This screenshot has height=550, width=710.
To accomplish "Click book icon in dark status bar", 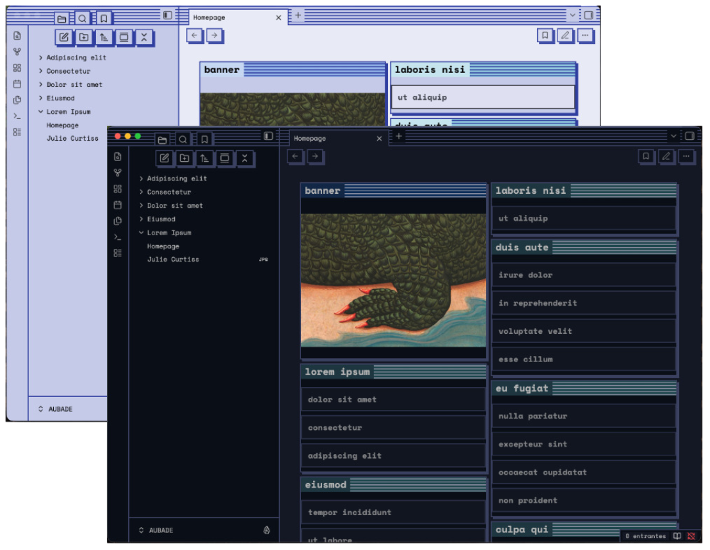I will pyautogui.click(x=677, y=536).
